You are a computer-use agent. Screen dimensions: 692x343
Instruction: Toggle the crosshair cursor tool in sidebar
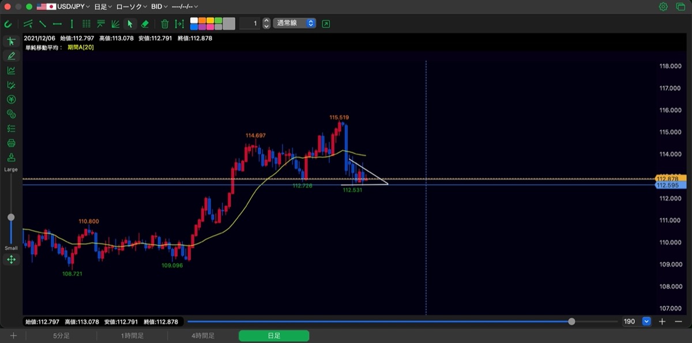click(11, 41)
